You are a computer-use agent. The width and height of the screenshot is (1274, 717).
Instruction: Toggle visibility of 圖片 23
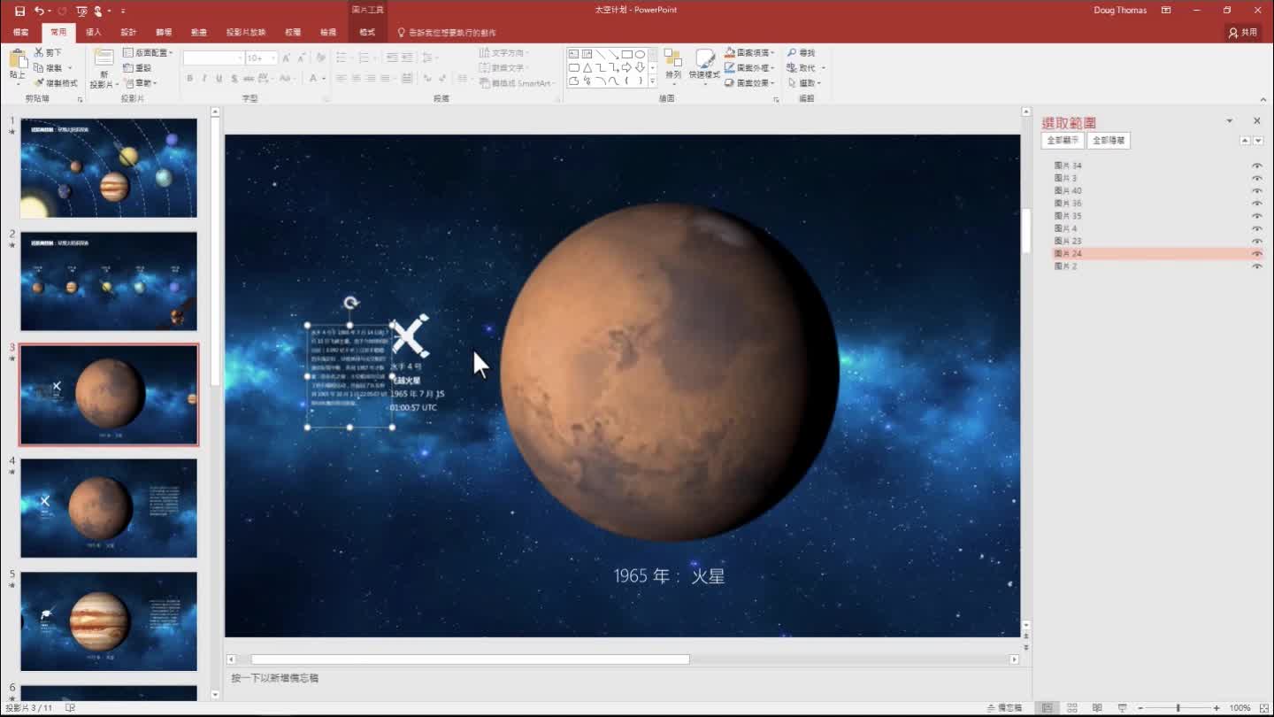click(1256, 241)
